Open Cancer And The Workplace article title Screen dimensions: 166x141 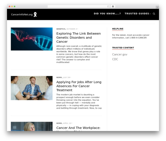[78, 128]
